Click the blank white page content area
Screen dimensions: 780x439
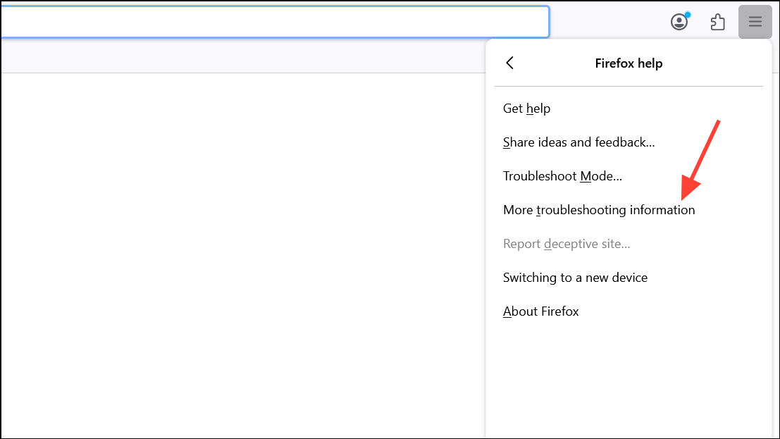pyautogui.click(x=240, y=254)
